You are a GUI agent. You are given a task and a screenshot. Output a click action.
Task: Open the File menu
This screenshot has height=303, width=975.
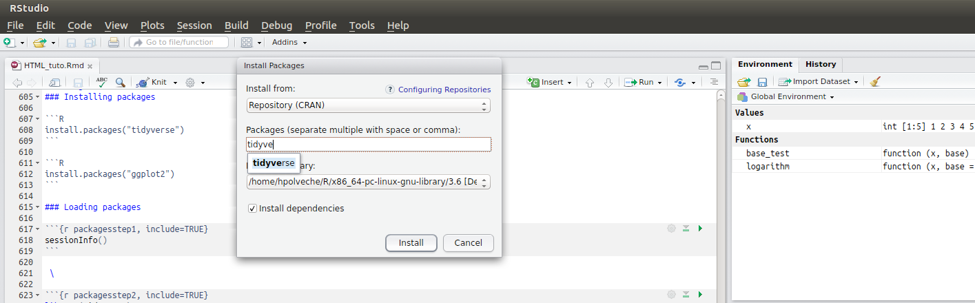tap(15, 25)
